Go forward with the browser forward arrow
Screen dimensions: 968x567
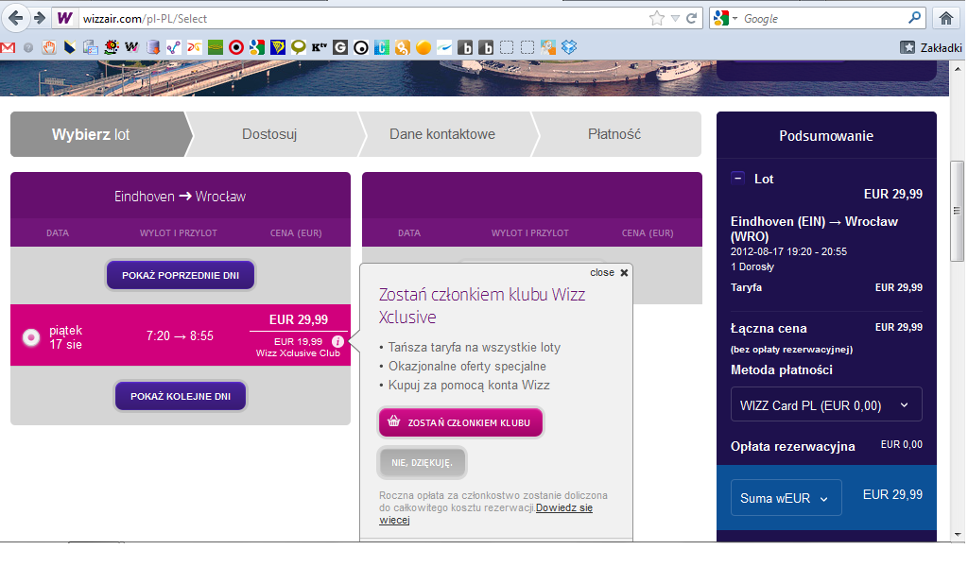click(40, 19)
